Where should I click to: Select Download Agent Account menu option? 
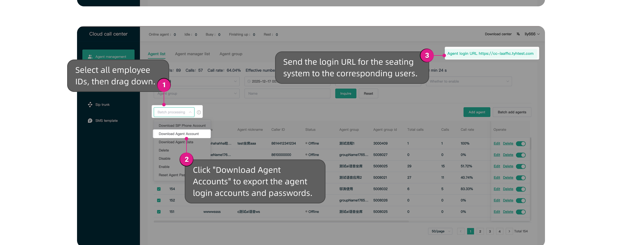(x=179, y=134)
